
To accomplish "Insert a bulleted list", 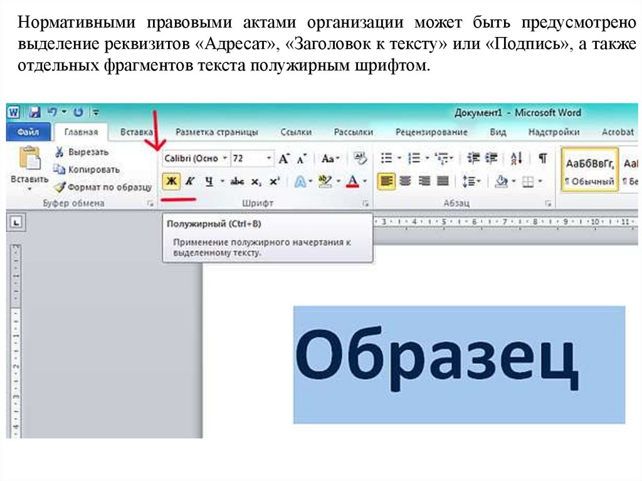I will point(386,158).
